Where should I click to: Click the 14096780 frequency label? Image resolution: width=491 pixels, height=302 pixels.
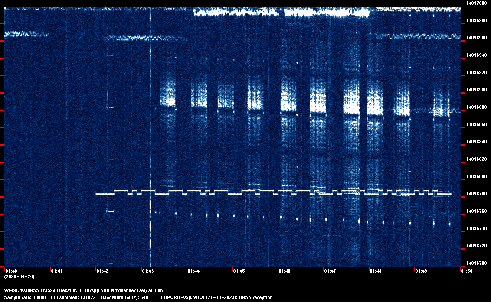pyautogui.click(x=477, y=194)
